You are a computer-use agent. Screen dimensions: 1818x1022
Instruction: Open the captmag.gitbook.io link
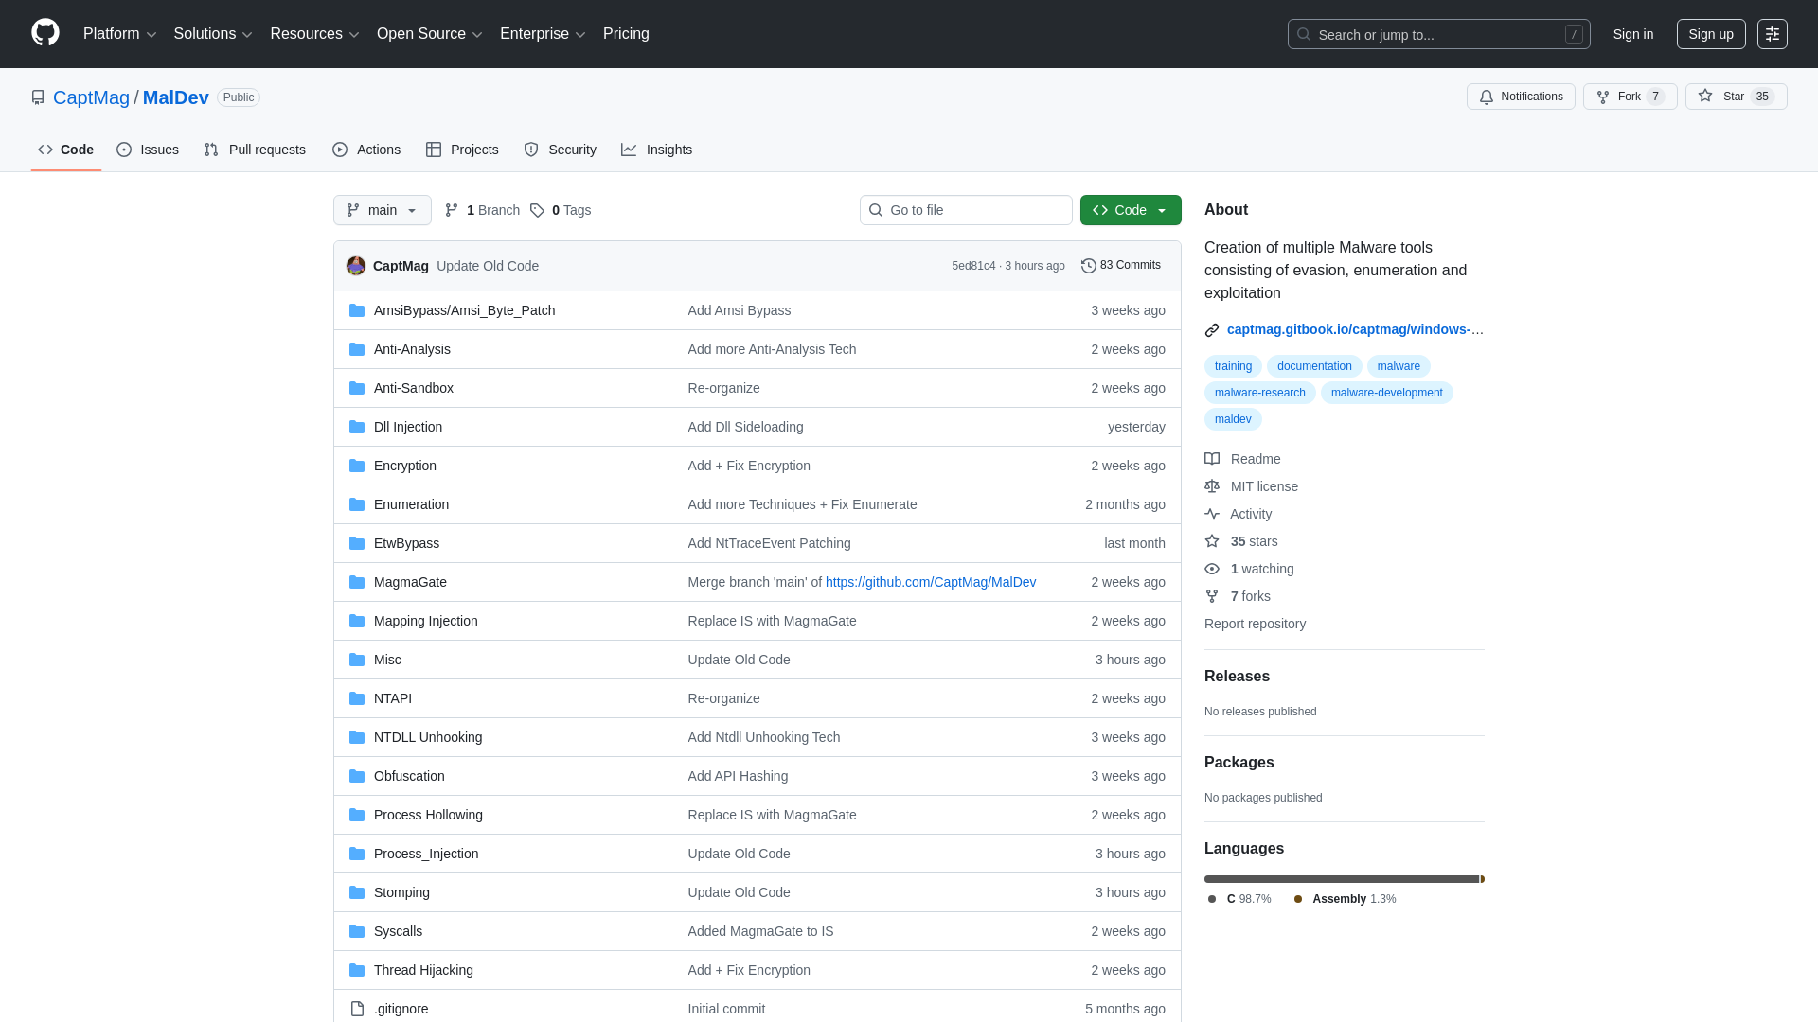(1354, 329)
